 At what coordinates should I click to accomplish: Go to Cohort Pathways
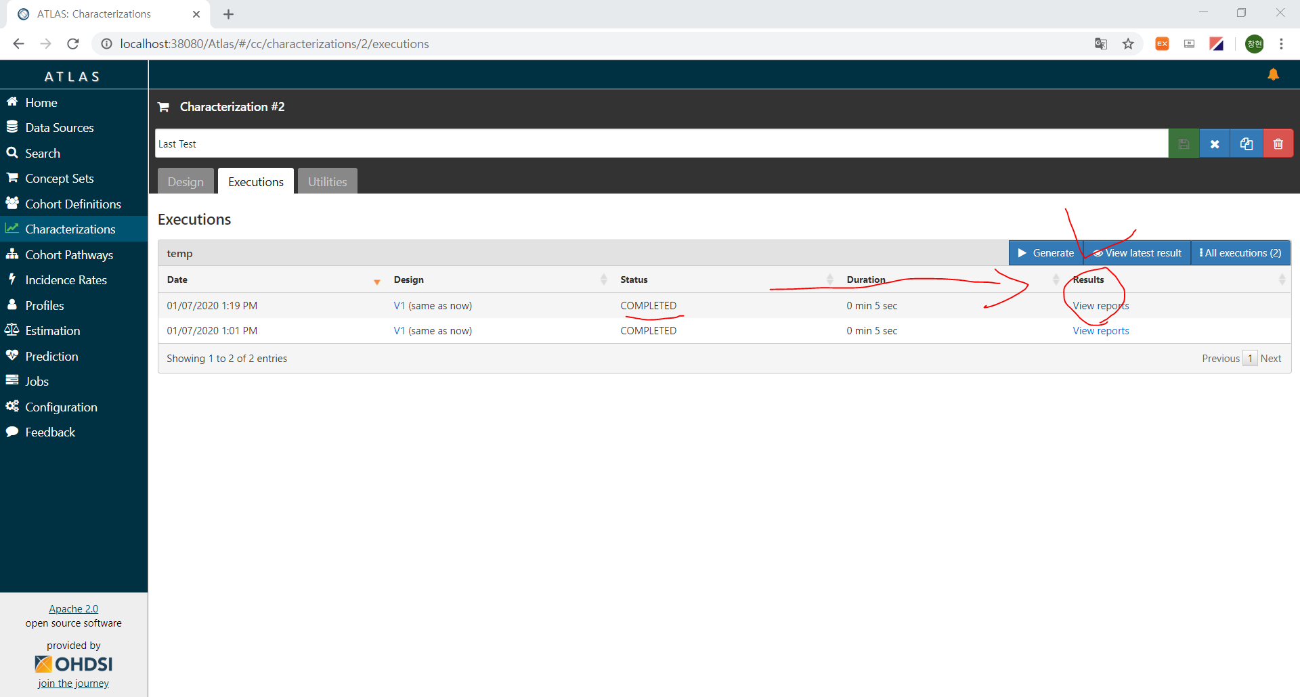pyautogui.click(x=68, y=254)
